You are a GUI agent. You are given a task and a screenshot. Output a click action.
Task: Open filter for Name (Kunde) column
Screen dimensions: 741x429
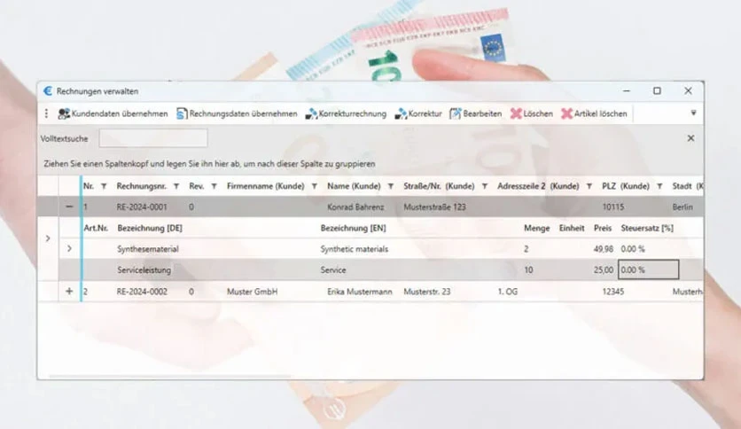click(390, 187)
